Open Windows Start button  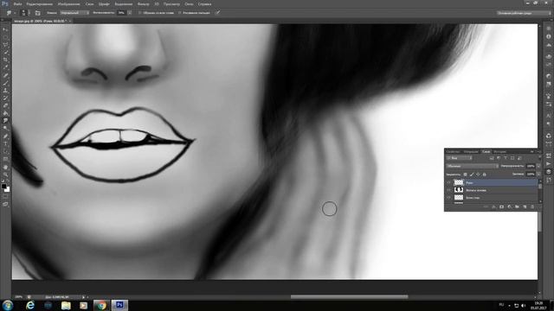pos(8,305)
